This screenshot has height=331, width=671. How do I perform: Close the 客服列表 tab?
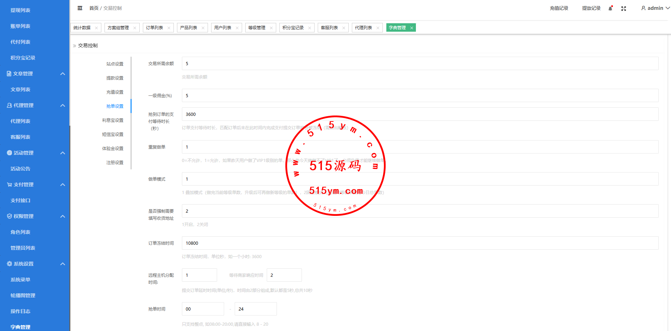(344, 28)
